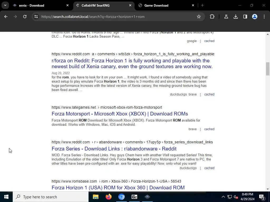Open the clock and date flyout
This screenshot has height=202, width=270.
click(x=247, y=197)
